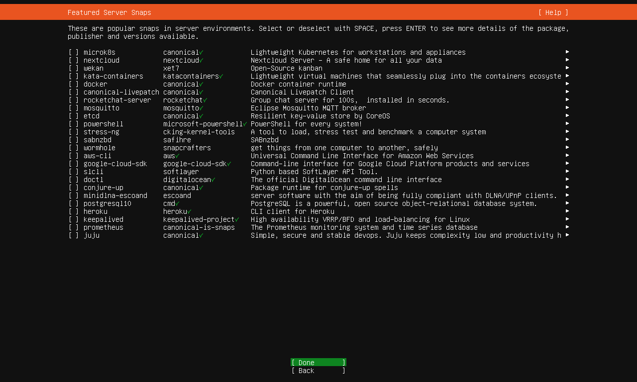Click verified tick beside mosquitto publisher
637x382 pixels.
(x=201, y=108)
